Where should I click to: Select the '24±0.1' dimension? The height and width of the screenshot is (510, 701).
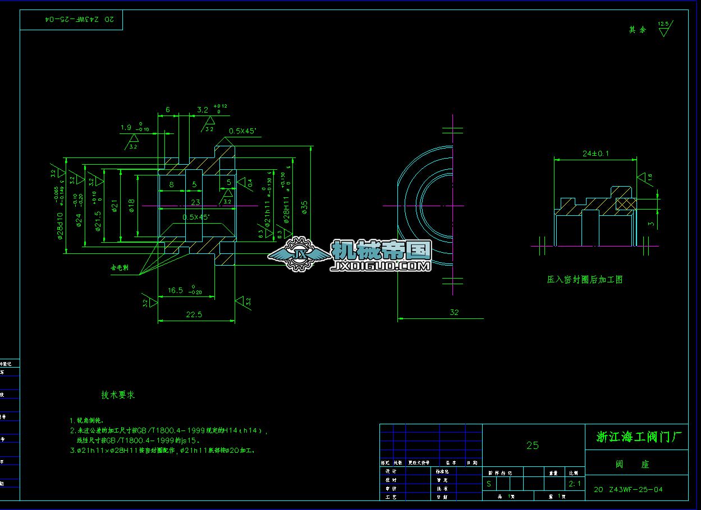595,153
